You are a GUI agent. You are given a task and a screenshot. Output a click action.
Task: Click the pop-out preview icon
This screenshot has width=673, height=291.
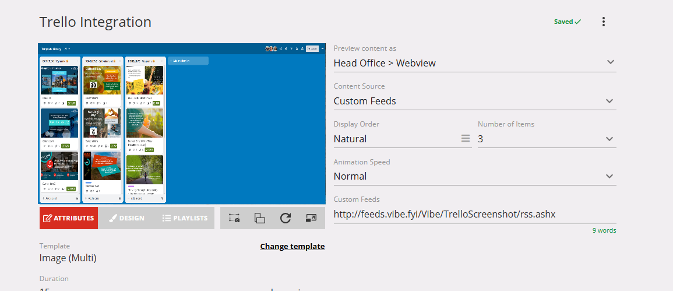coord(311,218)
